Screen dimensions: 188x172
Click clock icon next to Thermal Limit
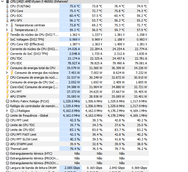8,149
